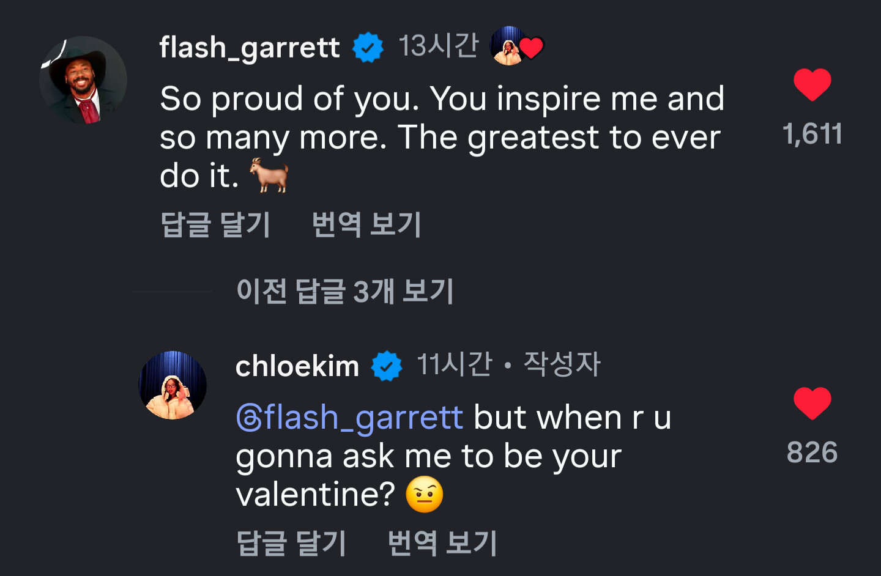Tap the 작성자 author label
The image size is (881, 576).
point(562,364)
